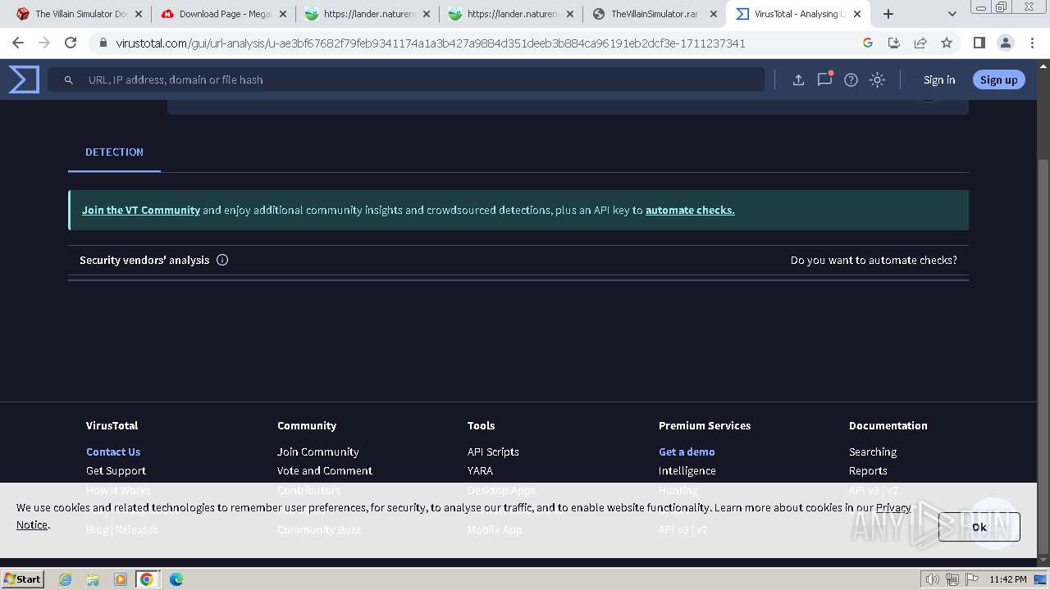The width and height of the screenshot is (1050, 590).
Task: Open the upload file icon
Action: pyautogui.click(x=798, y=79)
